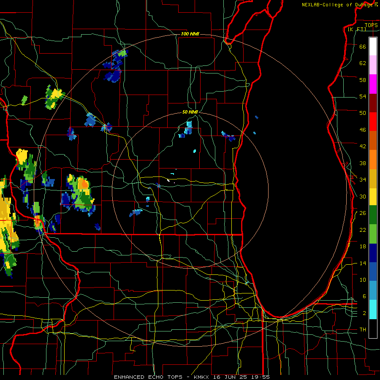Click the white swatch in the tops legend
The height and width of the screenshot is (380, 380).
click(373, 46)
